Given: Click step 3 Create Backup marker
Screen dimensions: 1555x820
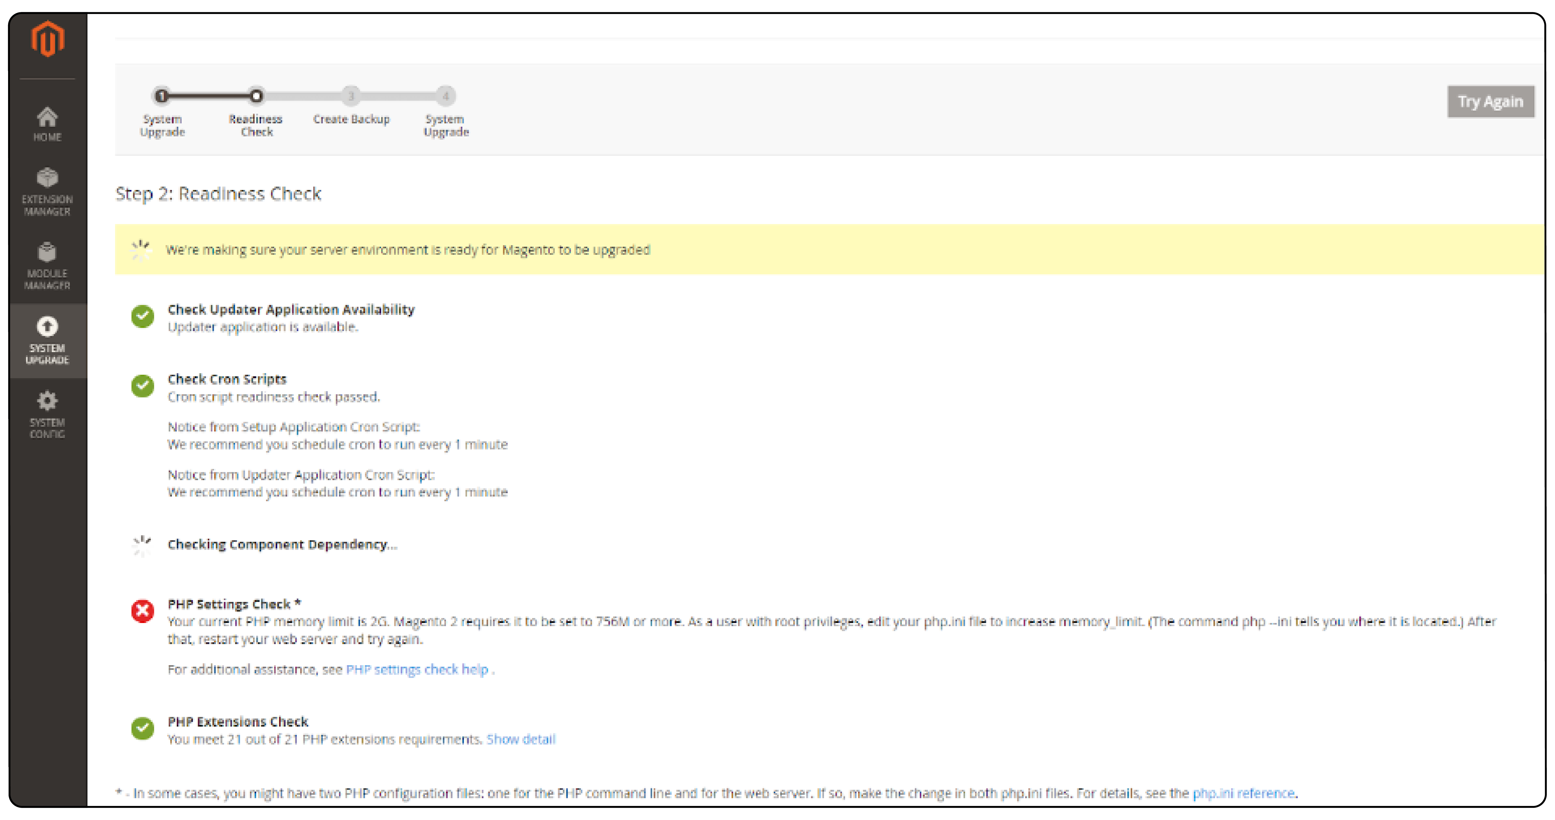Looking at the screenshot, I should pyautogui.click(x=351, y=96).
